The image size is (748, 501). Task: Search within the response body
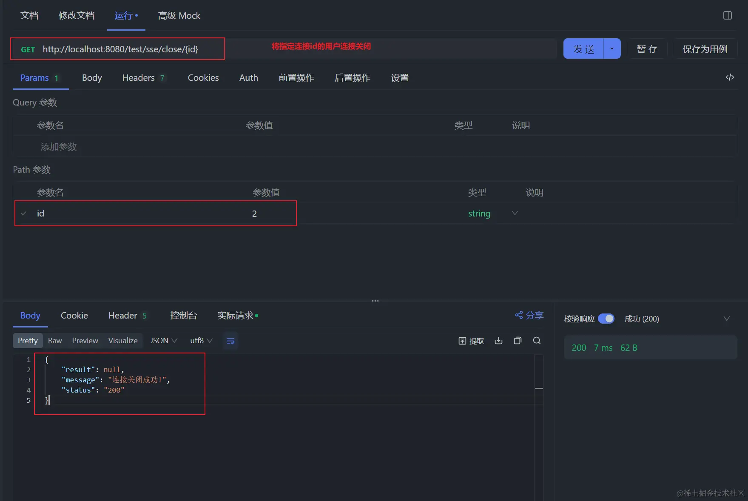[x=537, y=341]
